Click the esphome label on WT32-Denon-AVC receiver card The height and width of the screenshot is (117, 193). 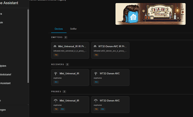[x=98, y=78]
